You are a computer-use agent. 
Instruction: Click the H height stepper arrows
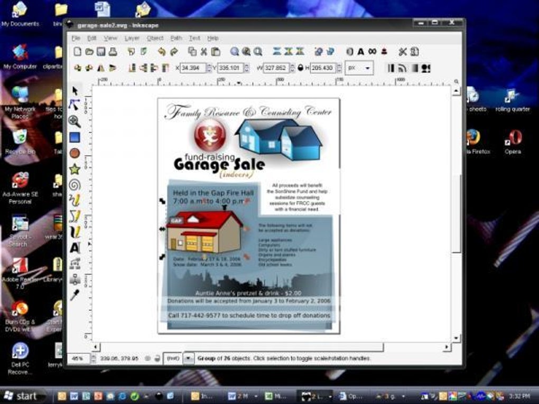tap(339, 68)
